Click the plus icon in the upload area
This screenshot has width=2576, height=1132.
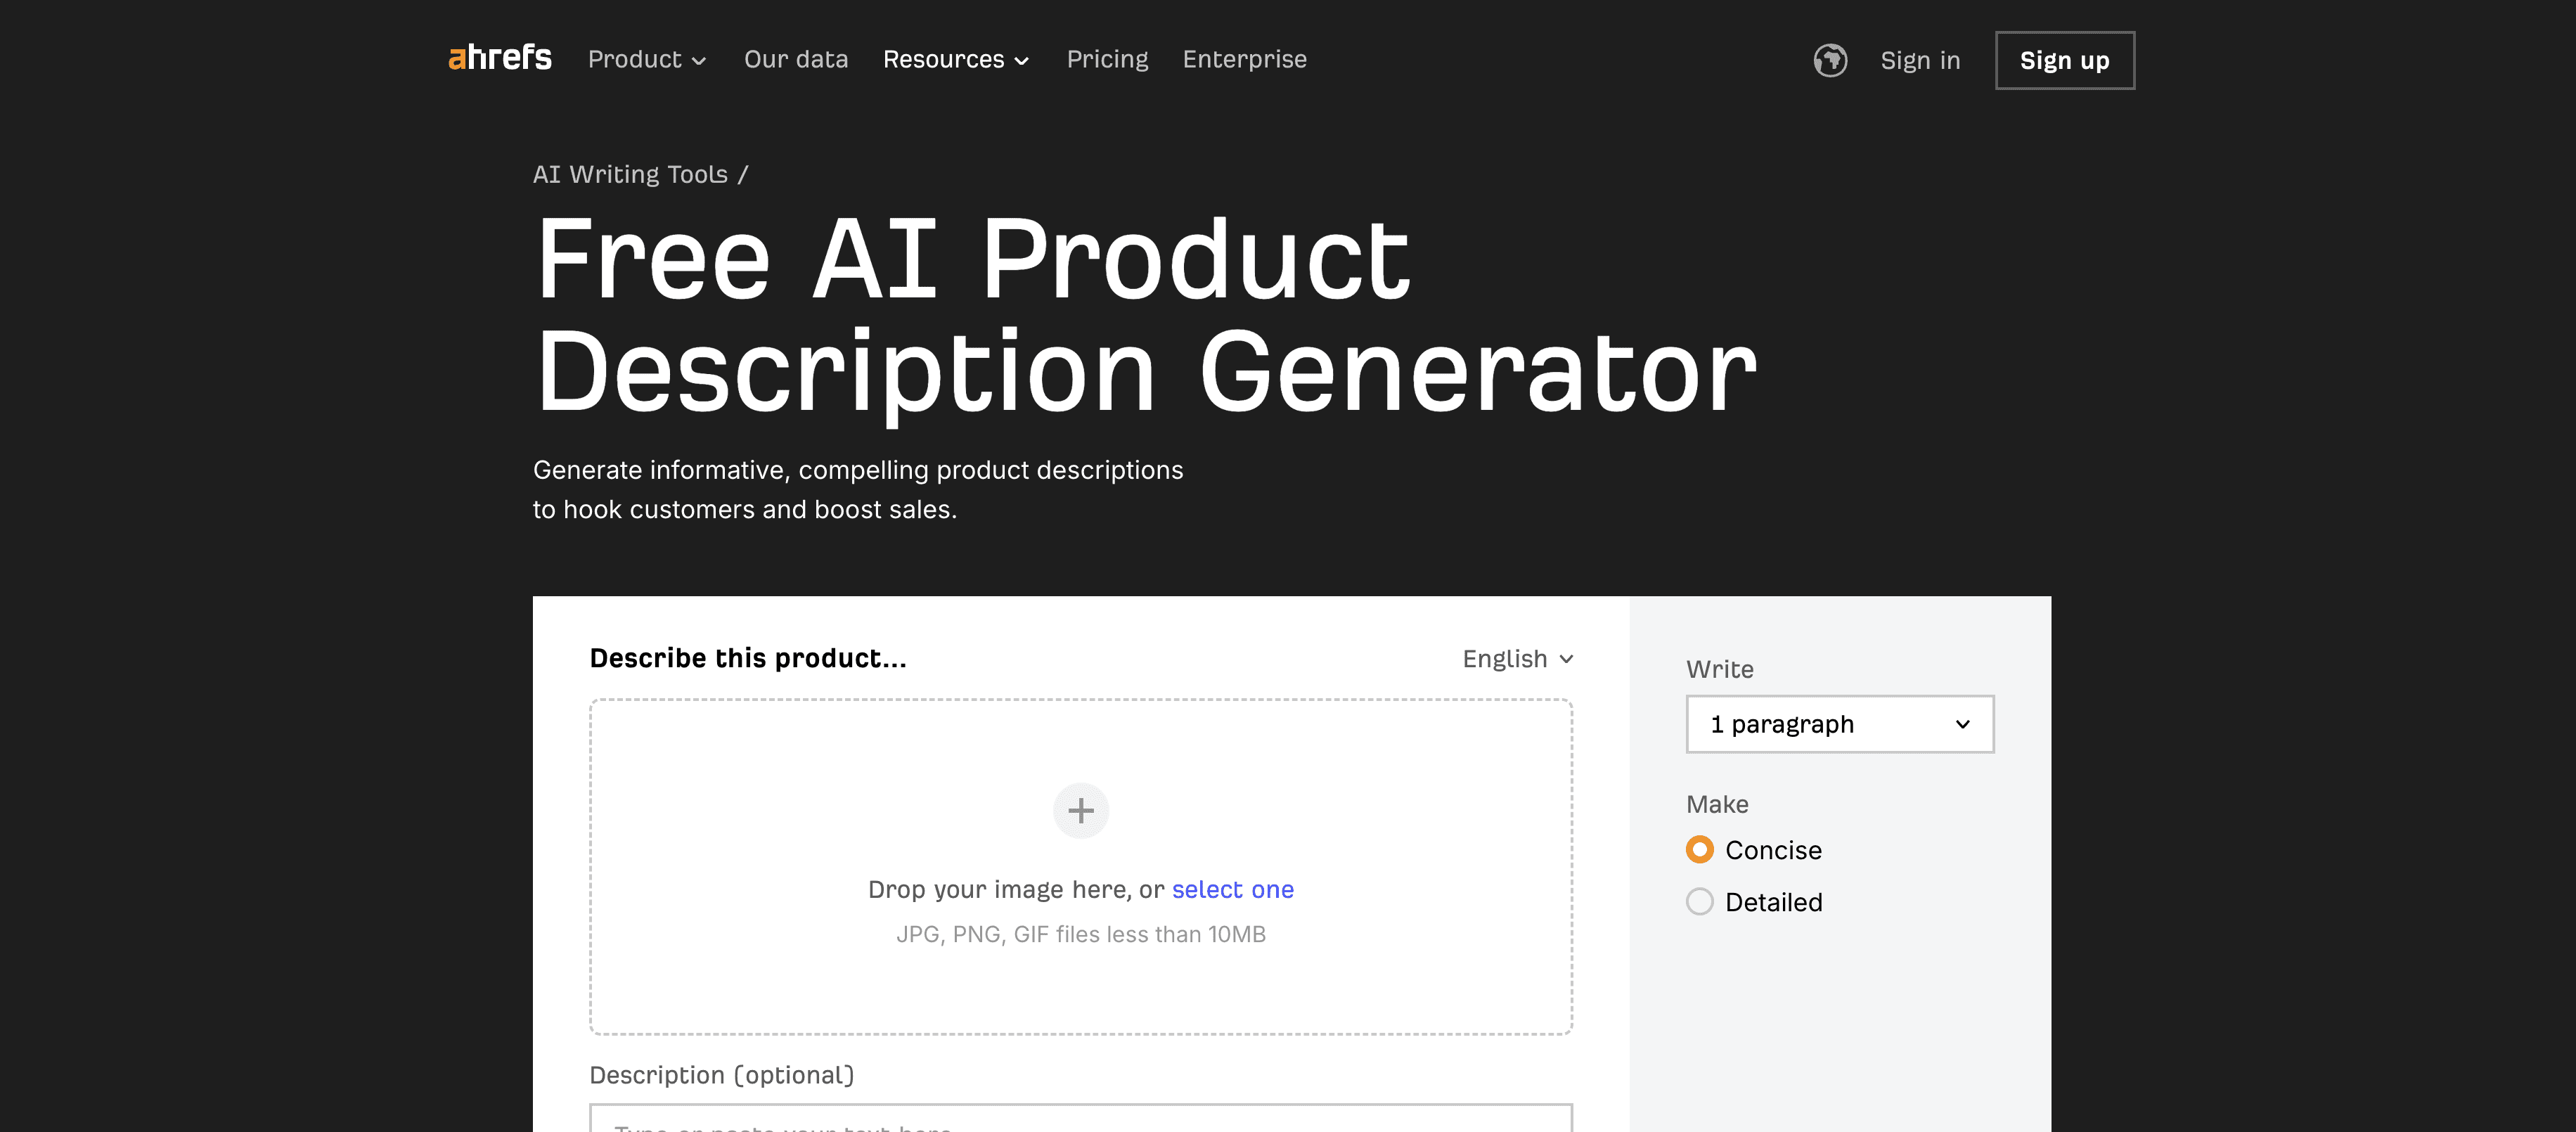coord(1080,810)
